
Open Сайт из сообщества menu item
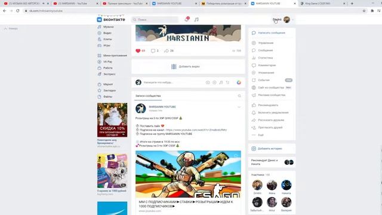[271, 88]
